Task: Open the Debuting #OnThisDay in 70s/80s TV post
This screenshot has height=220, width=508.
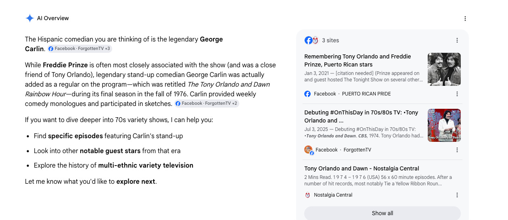Action: [361, 116]
